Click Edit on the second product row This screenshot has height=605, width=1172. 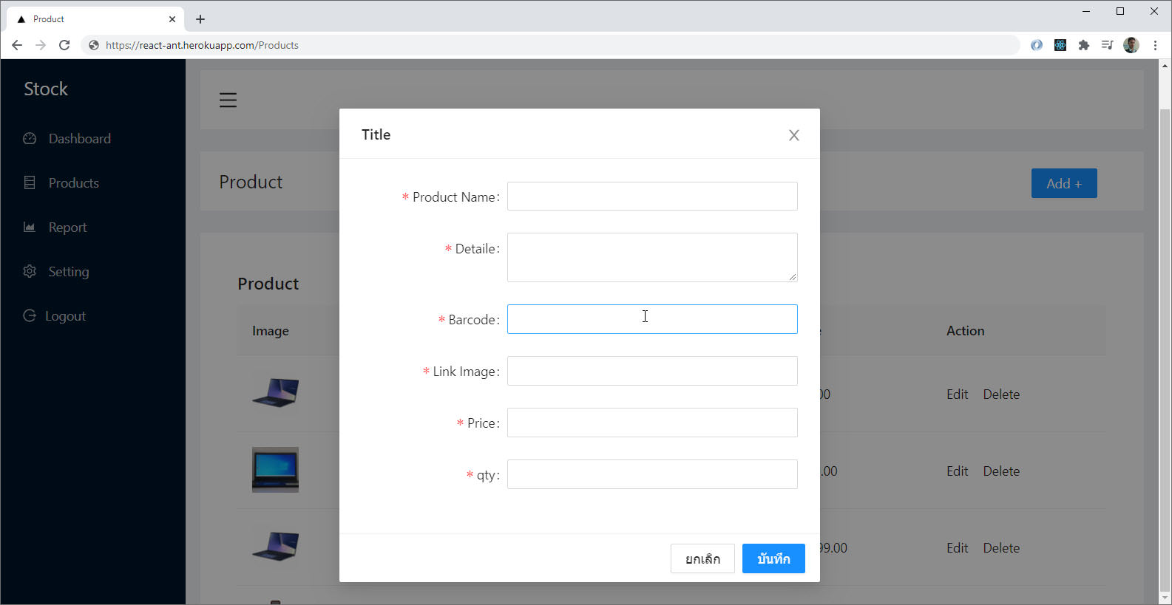tap(957, 471)
